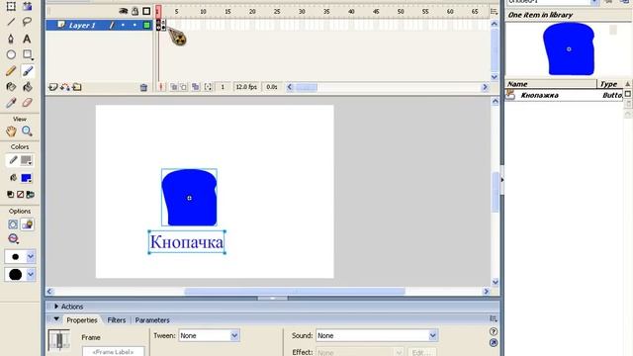
Task: Click the Frame Label input field
Action: click(x=113, y=352)
